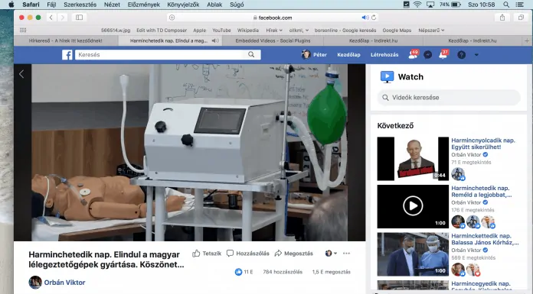The height and width of the screenshot is (294, 533).
Task: Show all tabs overview button
Action: tap(521, 18)
